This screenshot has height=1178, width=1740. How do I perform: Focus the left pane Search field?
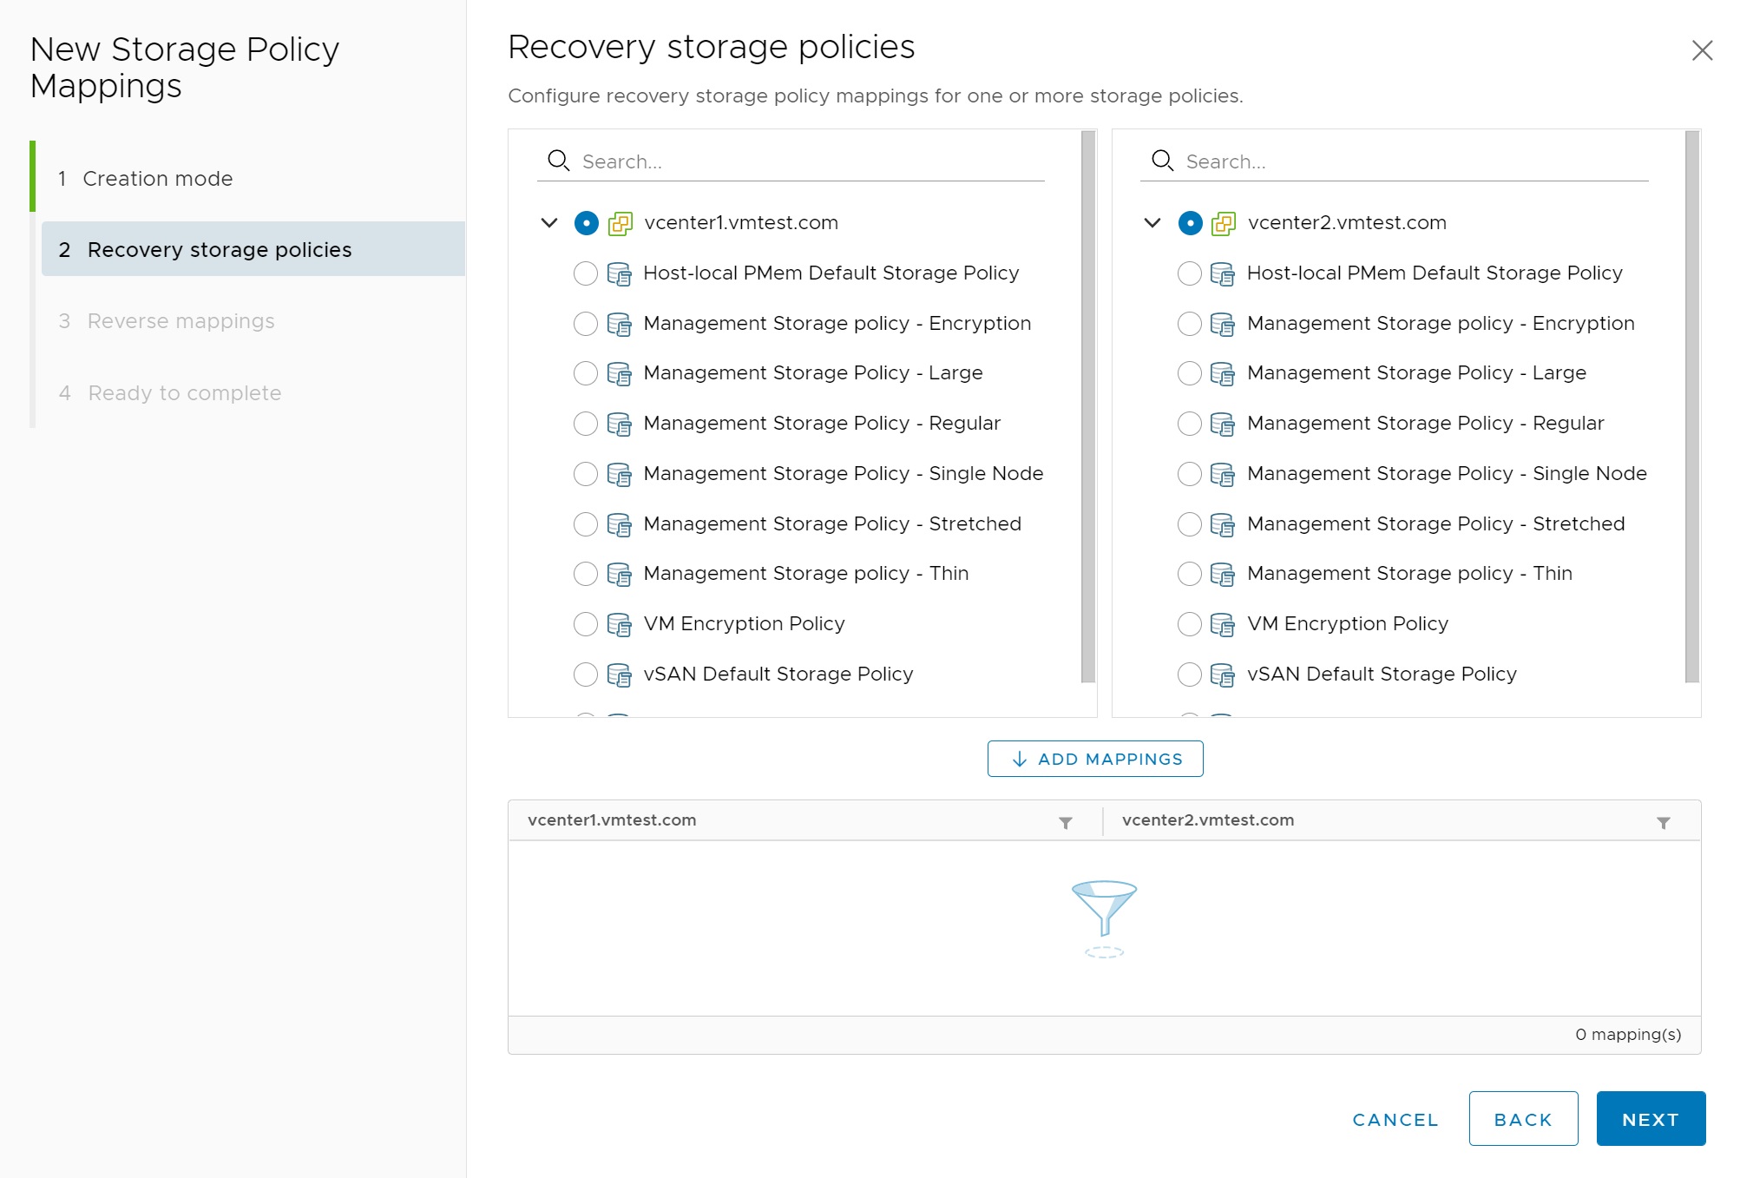811,162
